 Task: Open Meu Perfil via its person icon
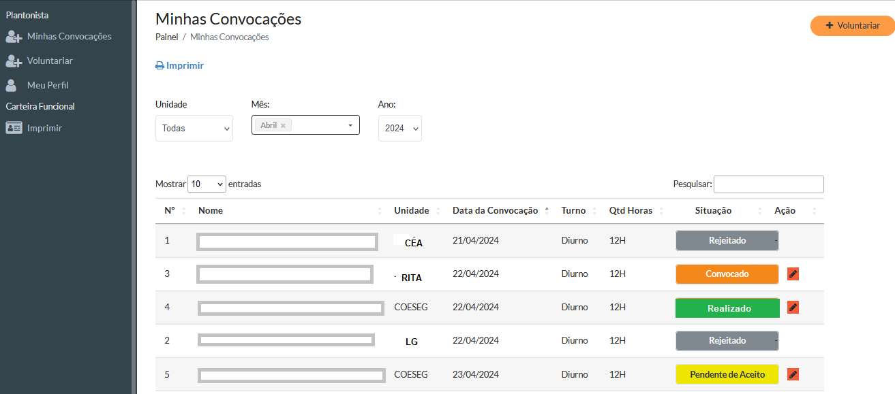[12, 84]
